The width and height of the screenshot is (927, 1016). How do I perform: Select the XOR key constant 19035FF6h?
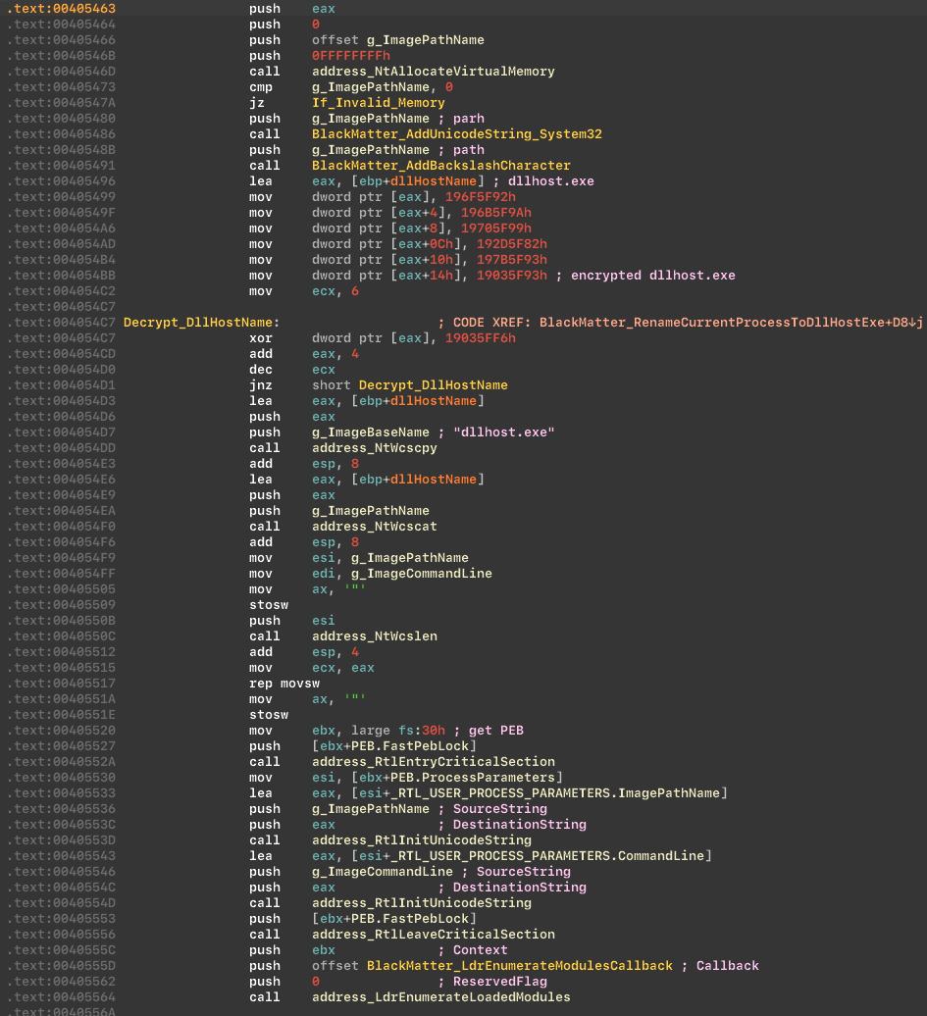[x=480, y=338]
